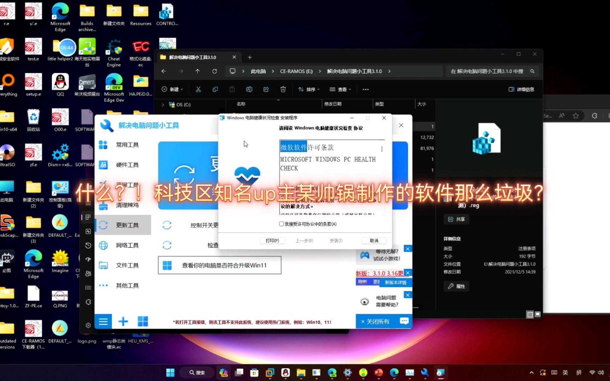Viewport: 610px width, 381px height.
Task: Click the 属性 button in details pane
Action: (x=456, y=286)
